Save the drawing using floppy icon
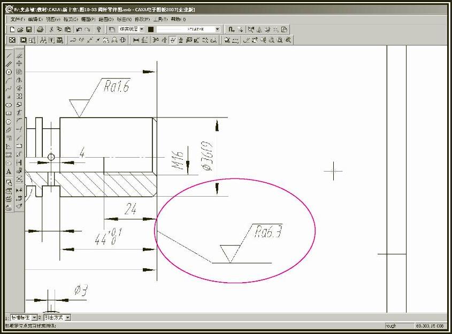Screen dimensions: 452x334 point(28,29)
